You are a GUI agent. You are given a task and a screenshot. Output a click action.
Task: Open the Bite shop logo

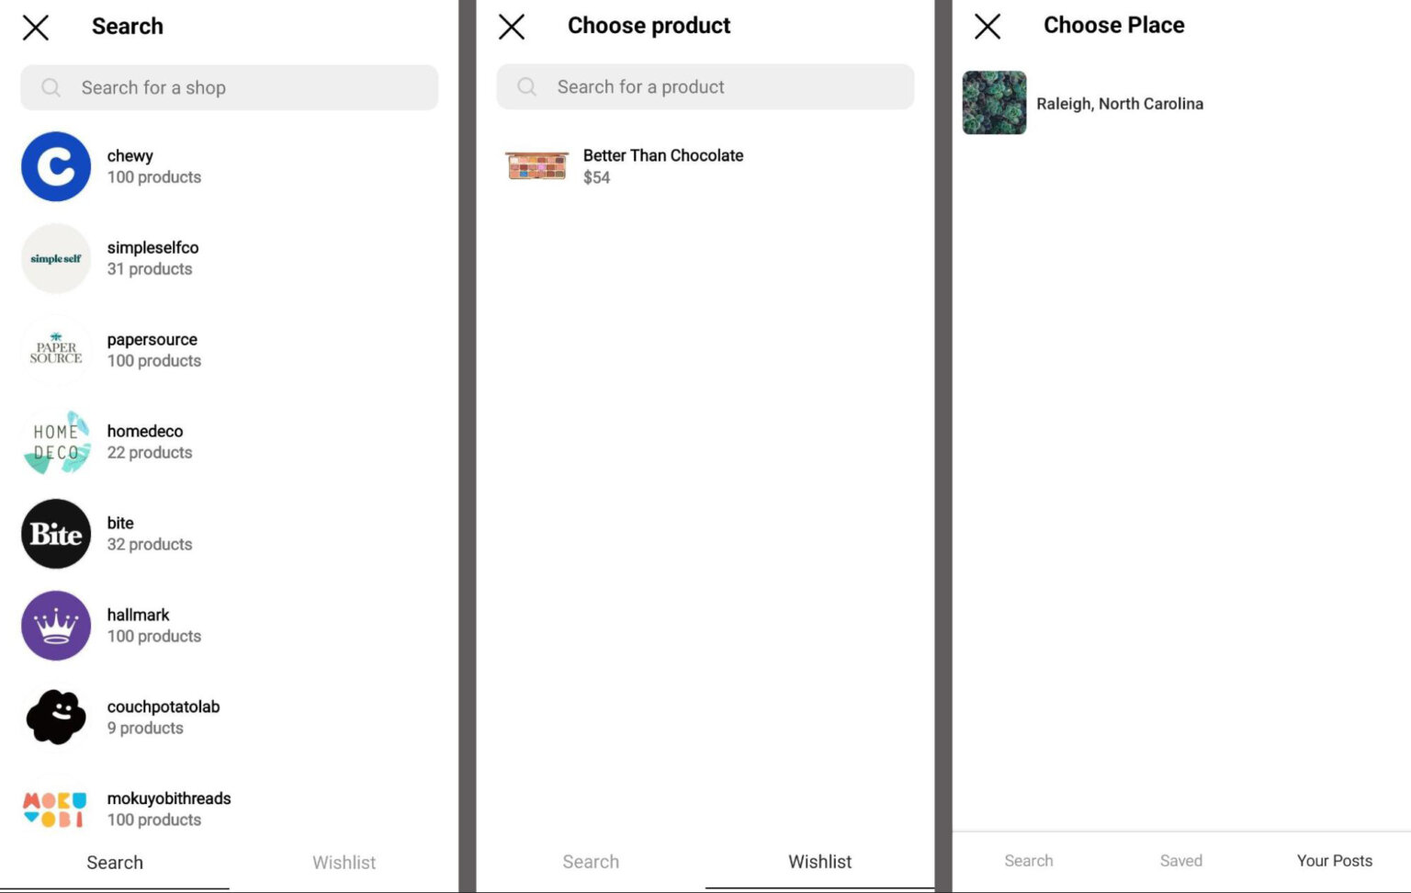(x=56, y=534)
